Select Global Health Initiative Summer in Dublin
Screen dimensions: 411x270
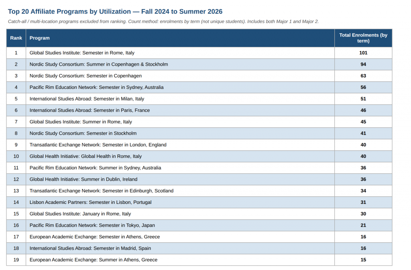83,179
